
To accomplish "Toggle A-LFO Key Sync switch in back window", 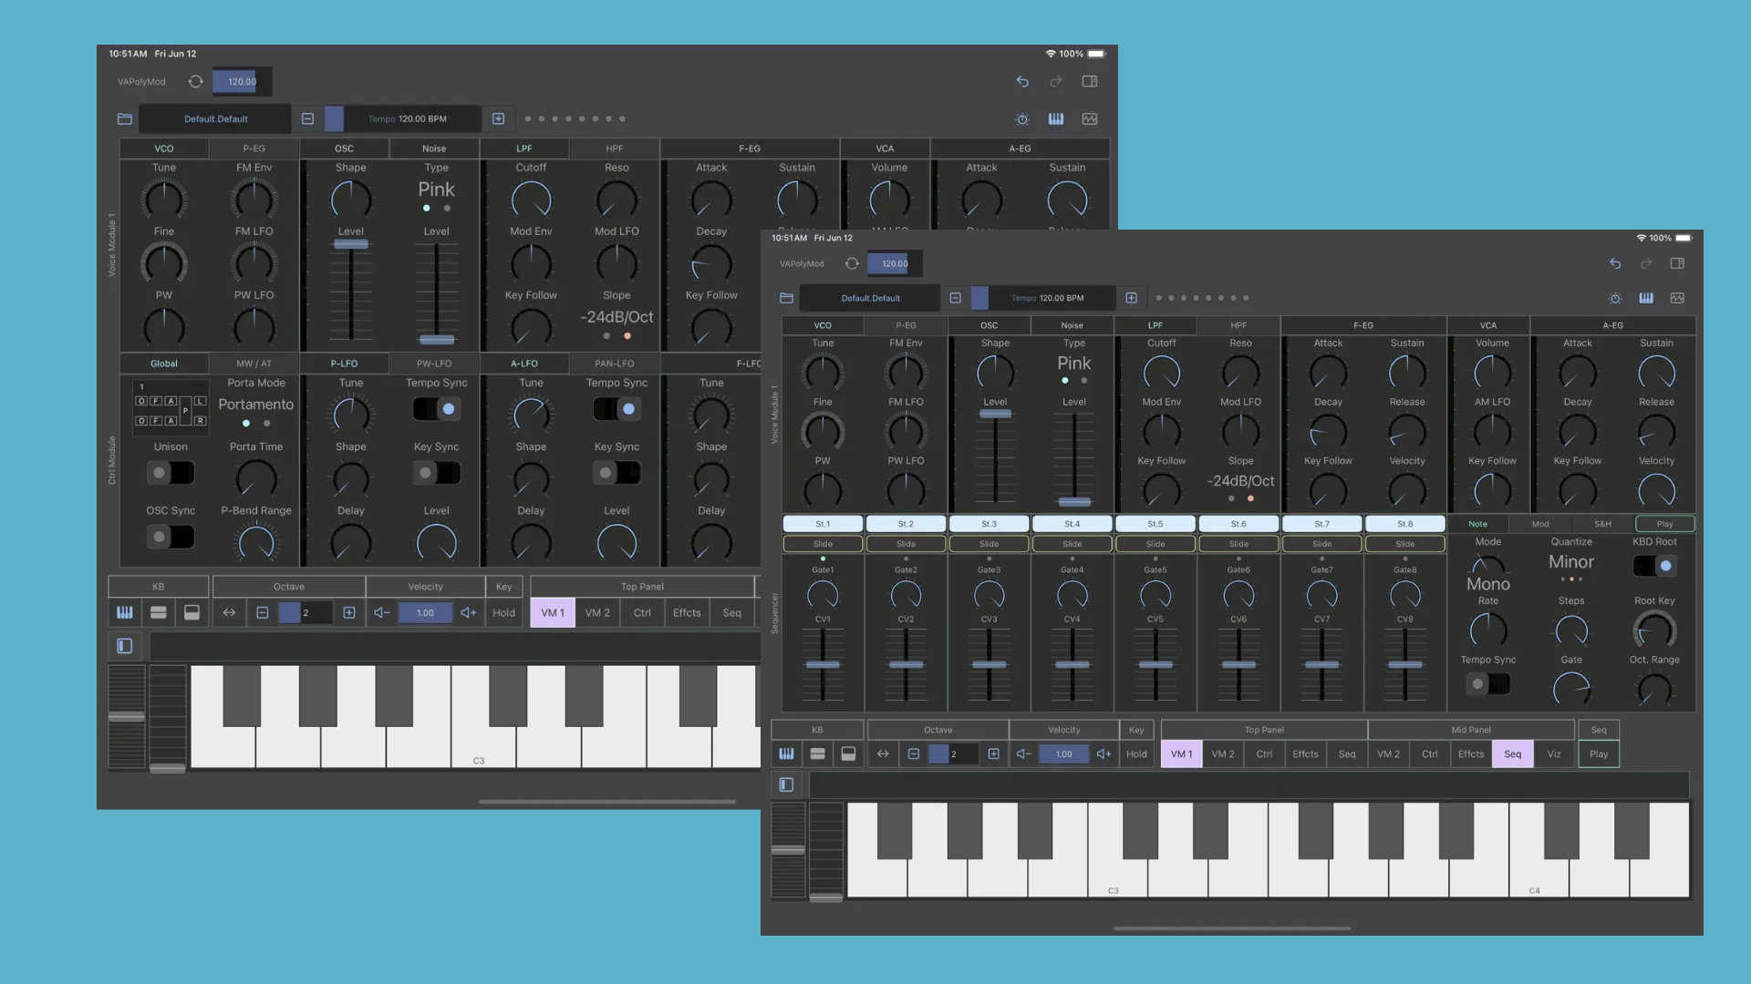I will 616,473.
